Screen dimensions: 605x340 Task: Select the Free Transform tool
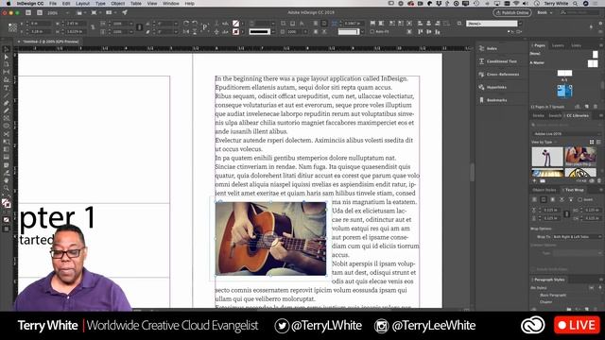(7, 142)
